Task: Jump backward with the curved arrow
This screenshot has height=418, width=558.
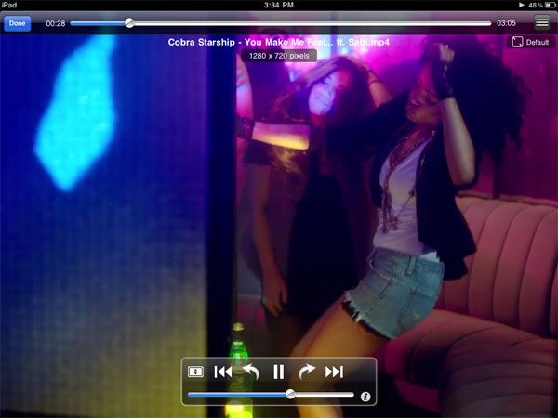Action: tap(251, 372)
